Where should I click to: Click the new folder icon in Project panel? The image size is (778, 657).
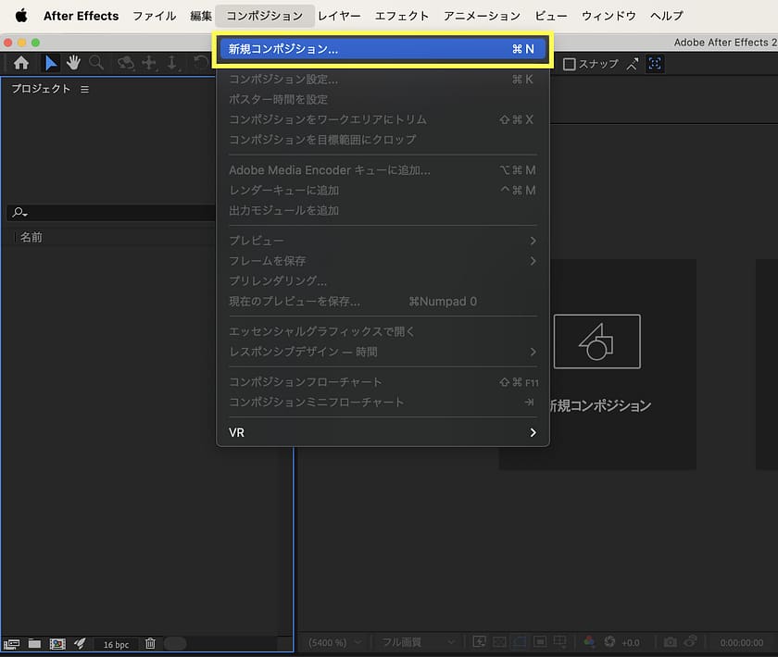[34, 643]
